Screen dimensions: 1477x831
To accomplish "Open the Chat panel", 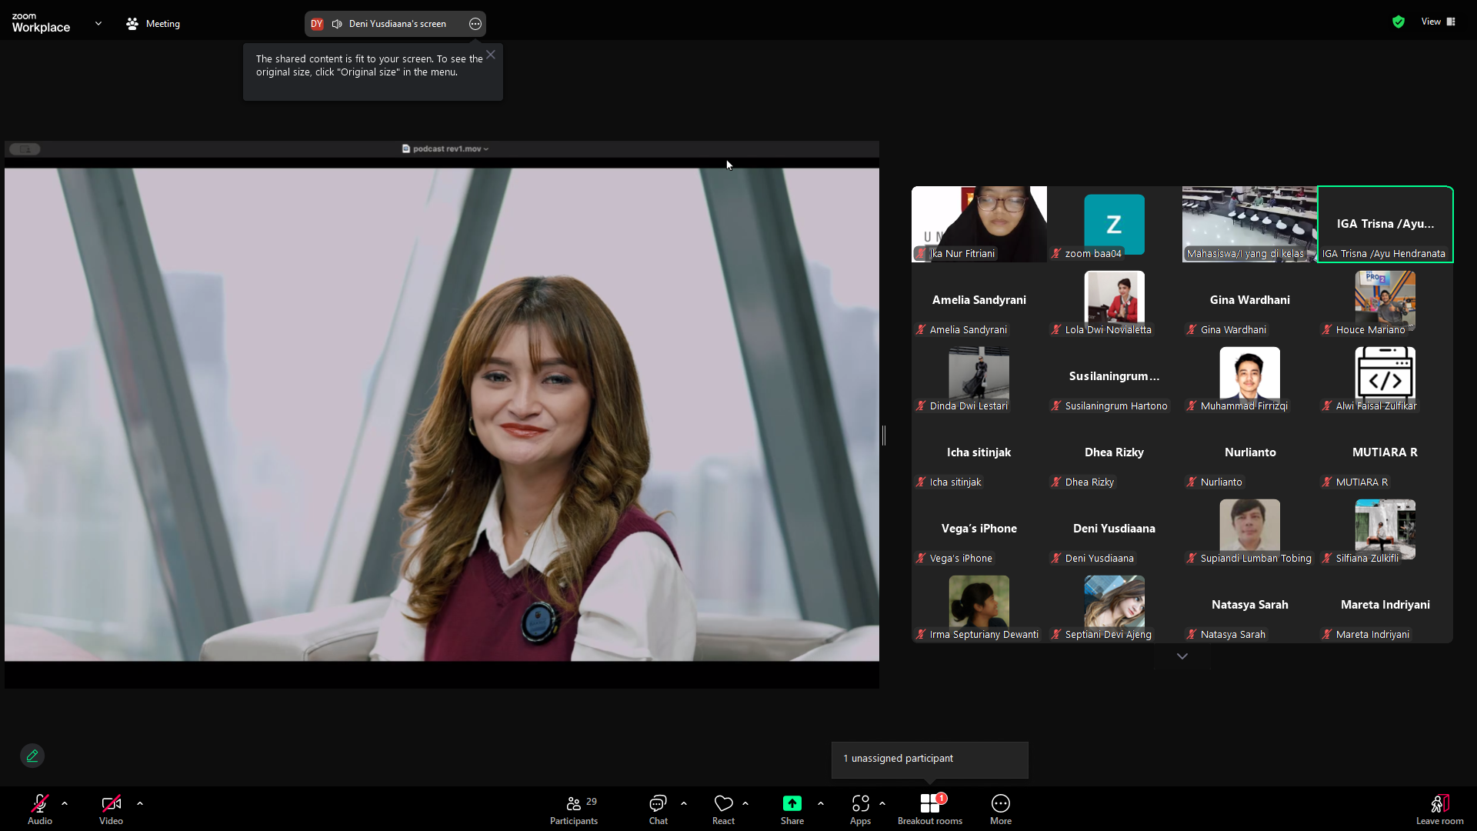I will coord(658,809).
